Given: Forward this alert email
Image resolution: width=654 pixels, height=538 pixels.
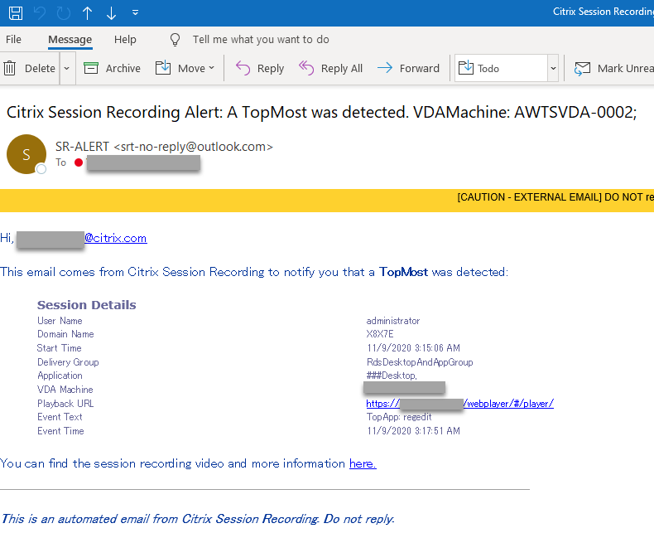Looking at the screenshot, I should pos(408,69).
